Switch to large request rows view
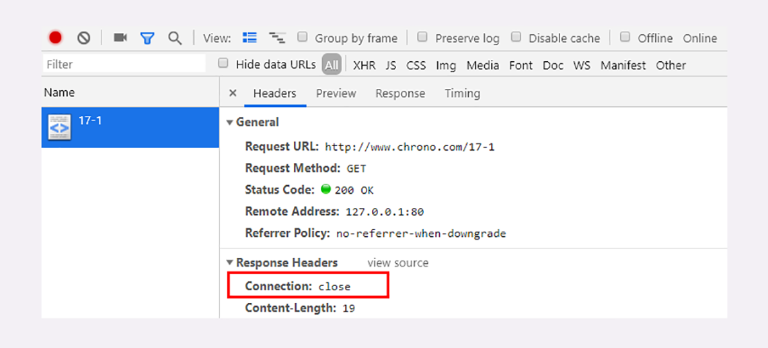The width and height of the screenshot is (768, 348). (249, 38)
